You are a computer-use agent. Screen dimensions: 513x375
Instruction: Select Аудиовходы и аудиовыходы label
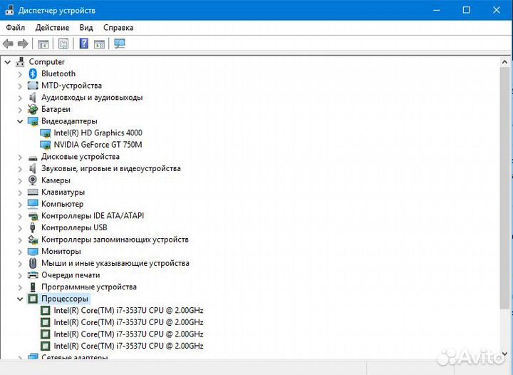tap(92, 97)
